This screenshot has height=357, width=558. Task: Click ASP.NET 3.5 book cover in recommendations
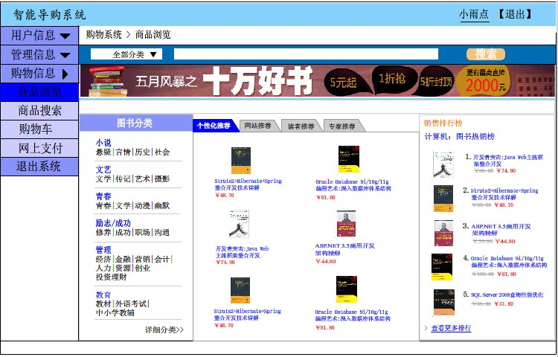point(346,224)
